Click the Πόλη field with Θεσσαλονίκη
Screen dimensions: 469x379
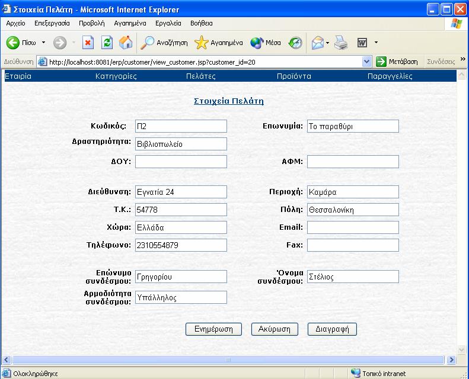353,210
